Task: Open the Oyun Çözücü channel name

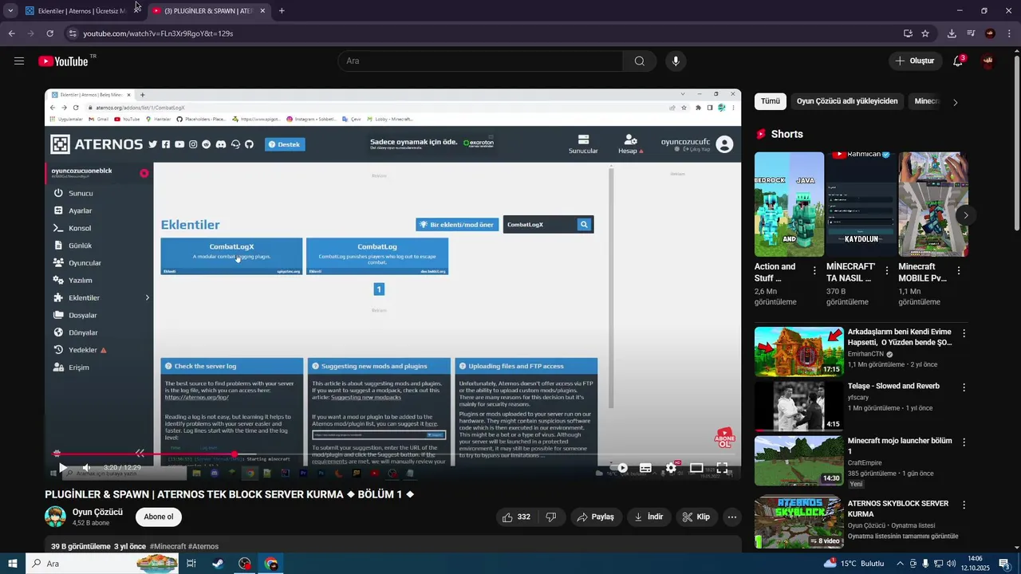Action: pyautogui.click(x=97, y=512)
